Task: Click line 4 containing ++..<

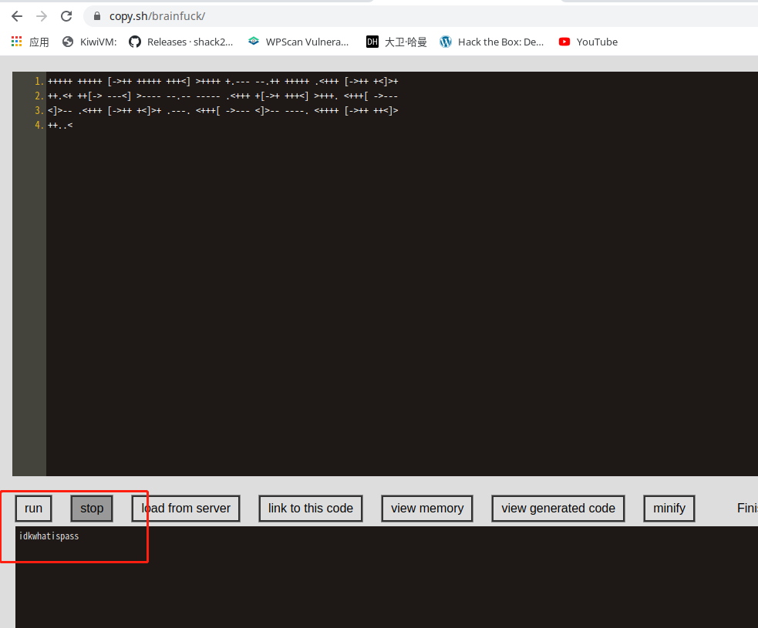Action: coord(60,125)
